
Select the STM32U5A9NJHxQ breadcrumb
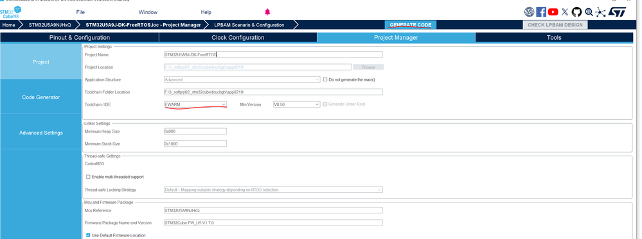(x=49, y=25)
